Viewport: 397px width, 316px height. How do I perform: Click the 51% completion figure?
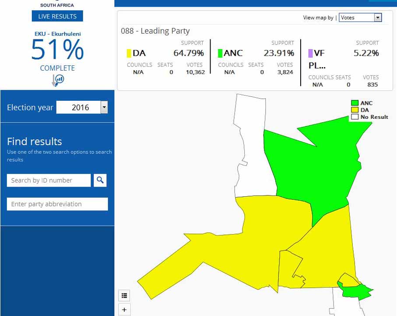57,50
